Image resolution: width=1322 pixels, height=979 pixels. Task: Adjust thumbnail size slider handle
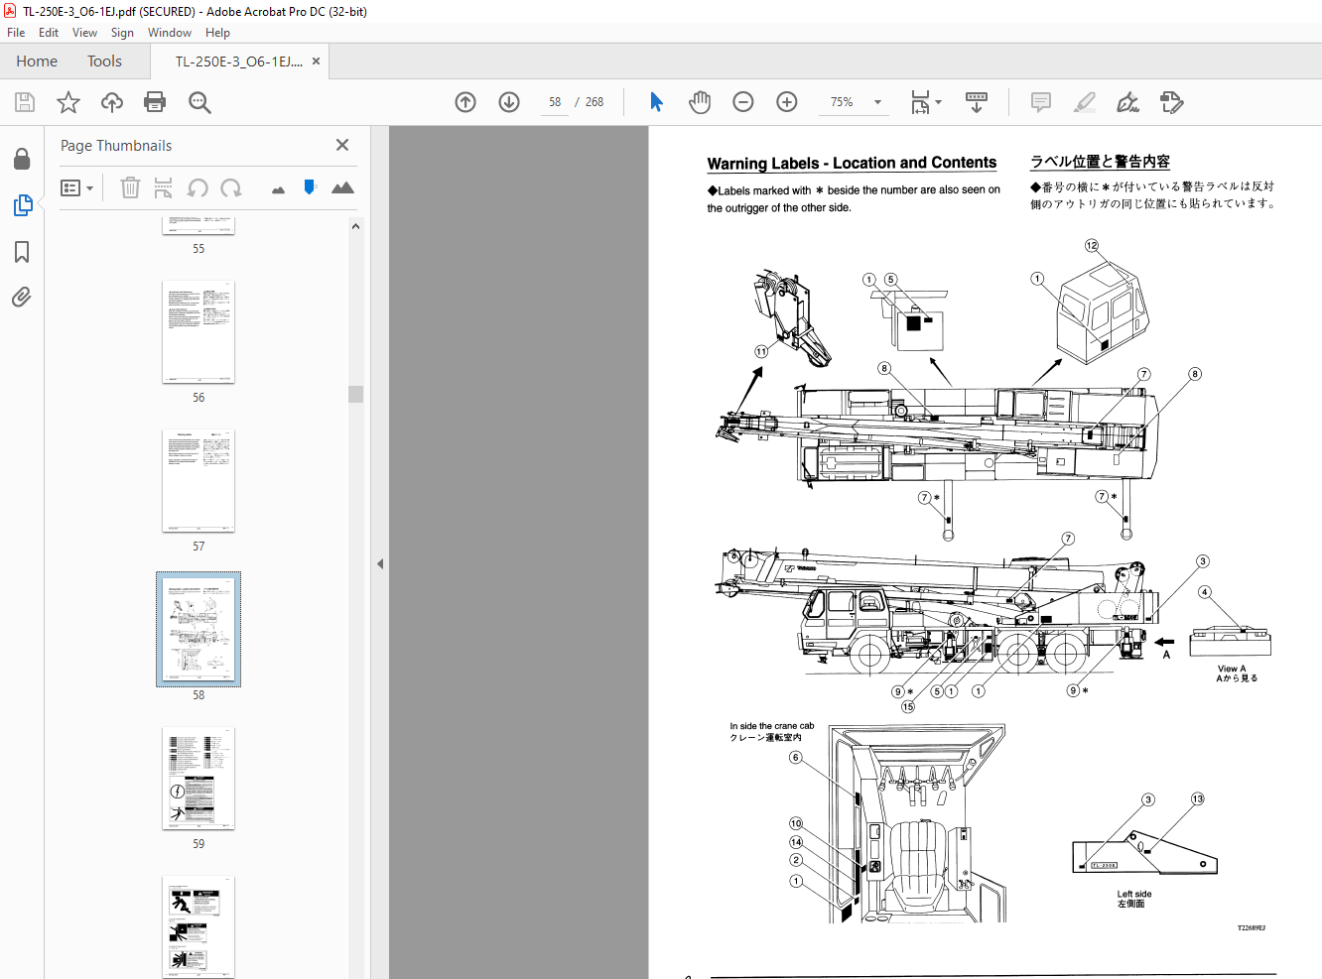point(310,186)
